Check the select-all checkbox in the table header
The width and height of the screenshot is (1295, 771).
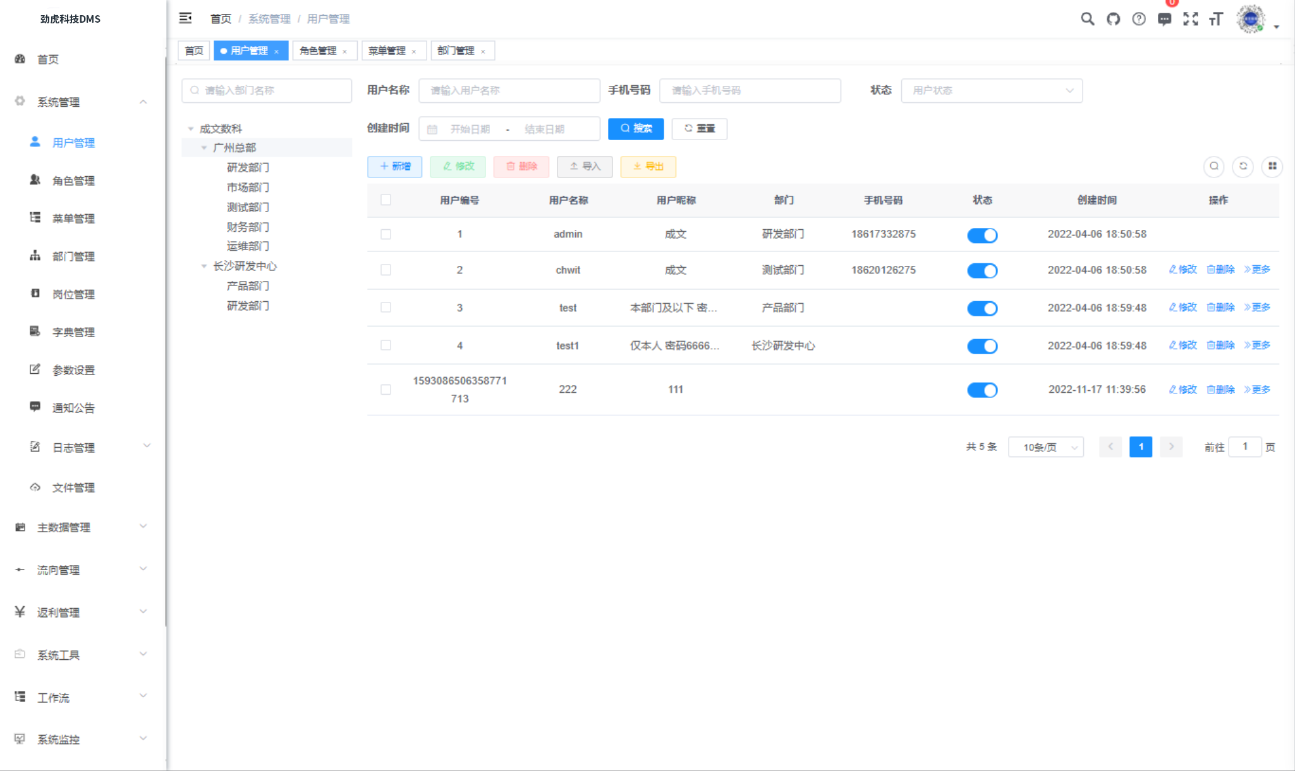386,200
